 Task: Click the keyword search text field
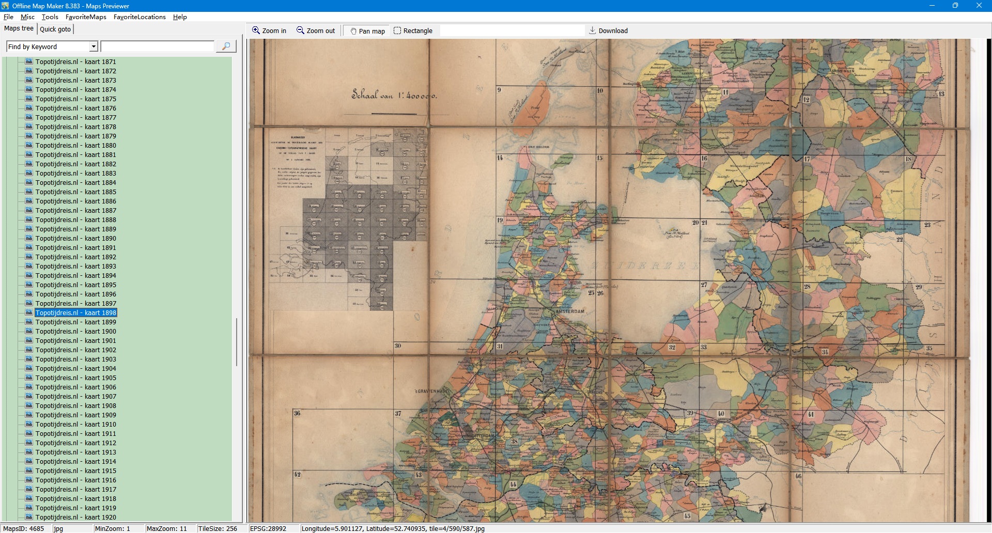pyautogui.click(x=157, y=46)
